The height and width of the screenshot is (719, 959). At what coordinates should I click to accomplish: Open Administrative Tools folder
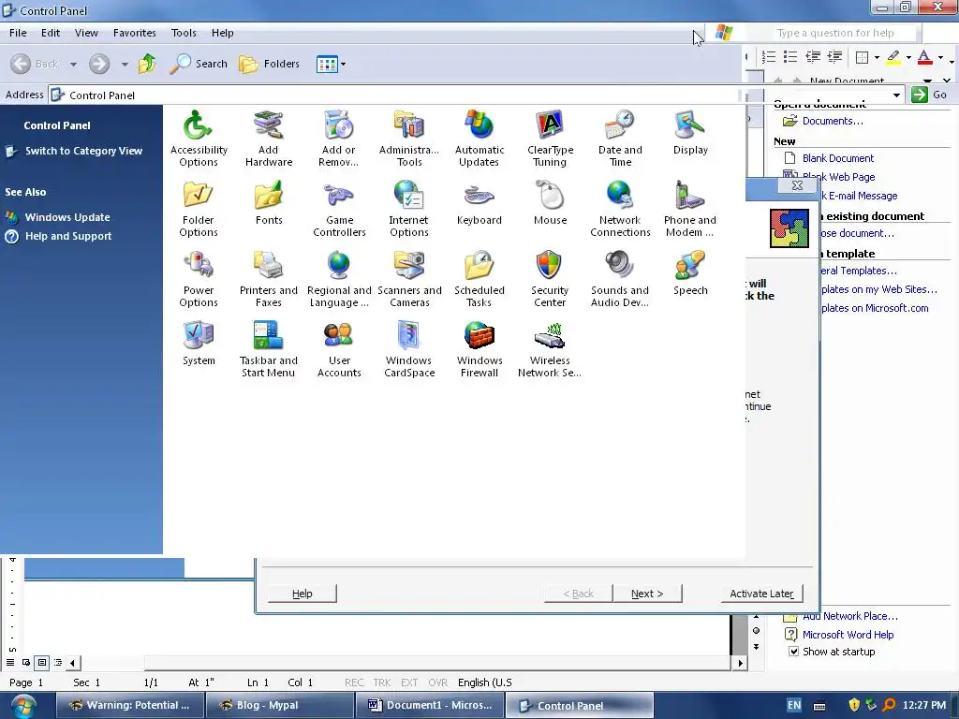pyautogui.click(x=409, y=139)
